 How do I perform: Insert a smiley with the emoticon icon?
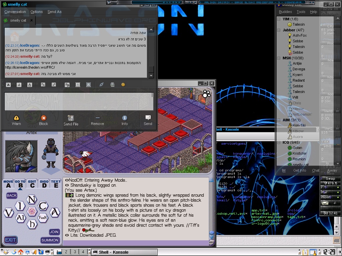pyautogui.click(x=123, y=85)
